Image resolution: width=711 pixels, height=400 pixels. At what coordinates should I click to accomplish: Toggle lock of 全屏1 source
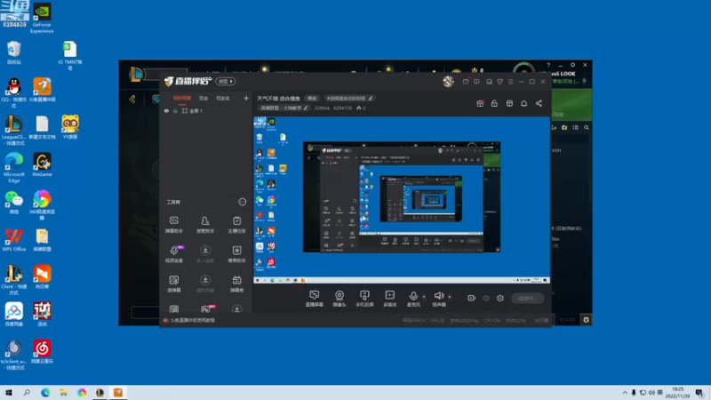click(x=175, y=110)
